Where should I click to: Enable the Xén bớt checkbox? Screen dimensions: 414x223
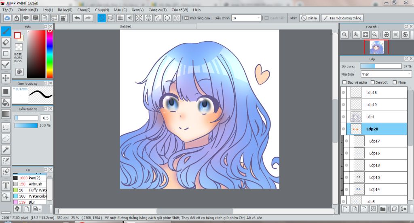pos(372,82)
